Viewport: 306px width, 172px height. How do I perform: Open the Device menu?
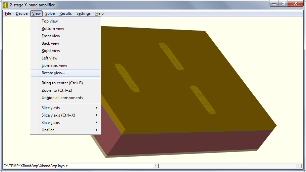(x=21, y=13)
